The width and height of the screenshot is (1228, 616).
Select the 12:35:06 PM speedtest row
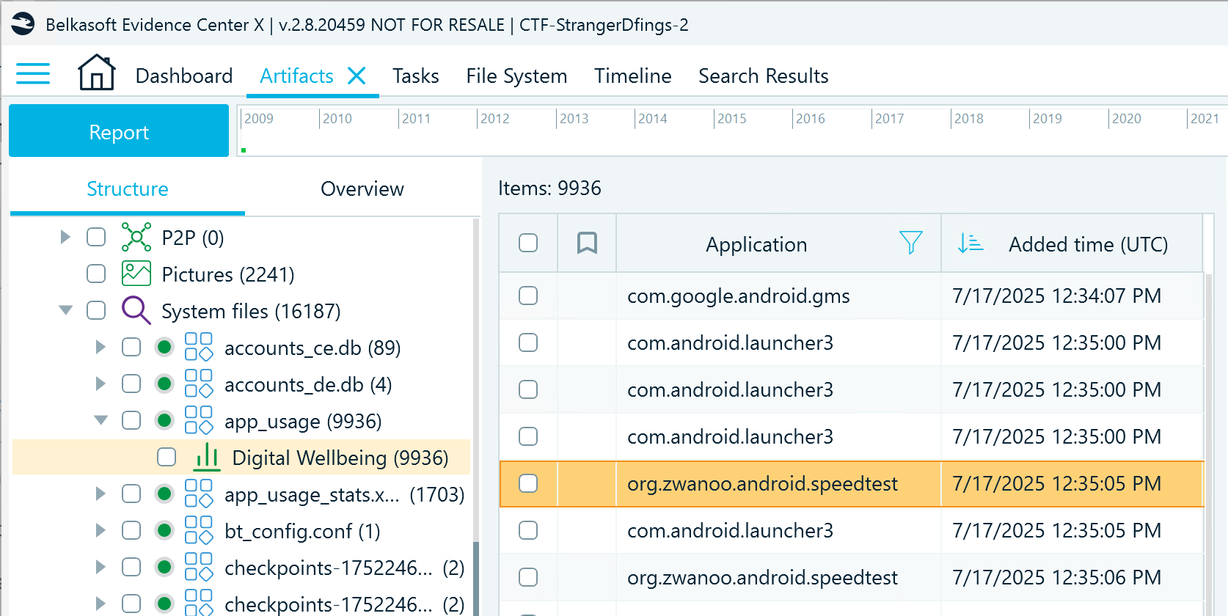coord(851,577)
